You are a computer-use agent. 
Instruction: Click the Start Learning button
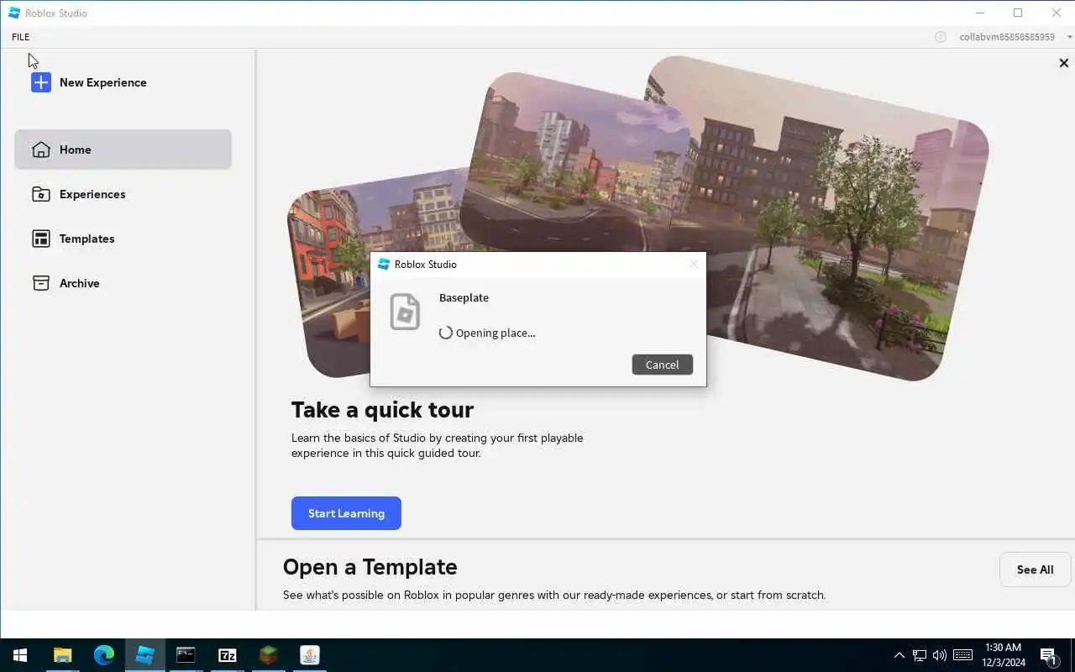[346, 513]
